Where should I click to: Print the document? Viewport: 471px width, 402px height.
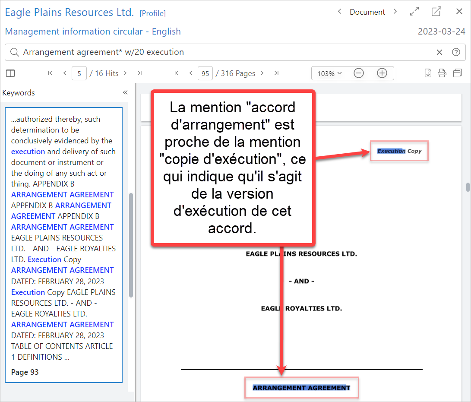[442, 73]
